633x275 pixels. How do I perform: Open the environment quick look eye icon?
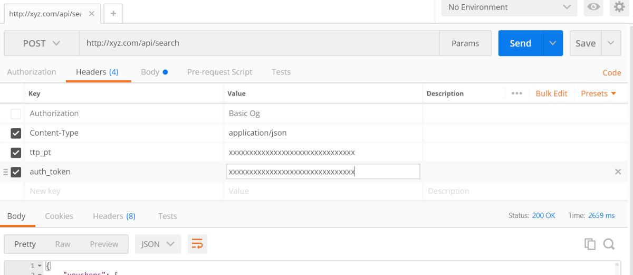point(594,7)
